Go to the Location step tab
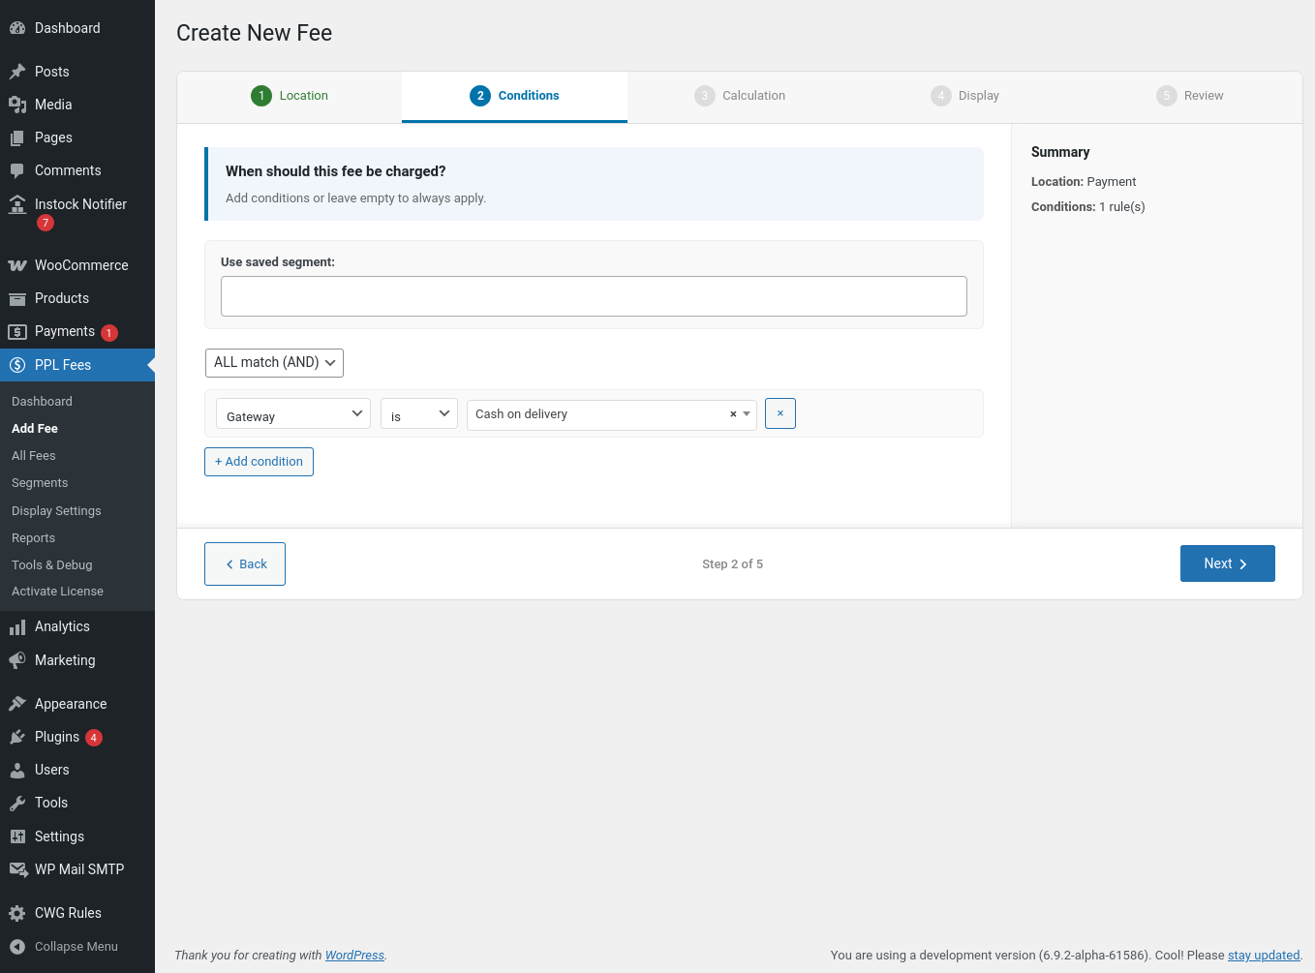1315x973 pixels. 290,96
